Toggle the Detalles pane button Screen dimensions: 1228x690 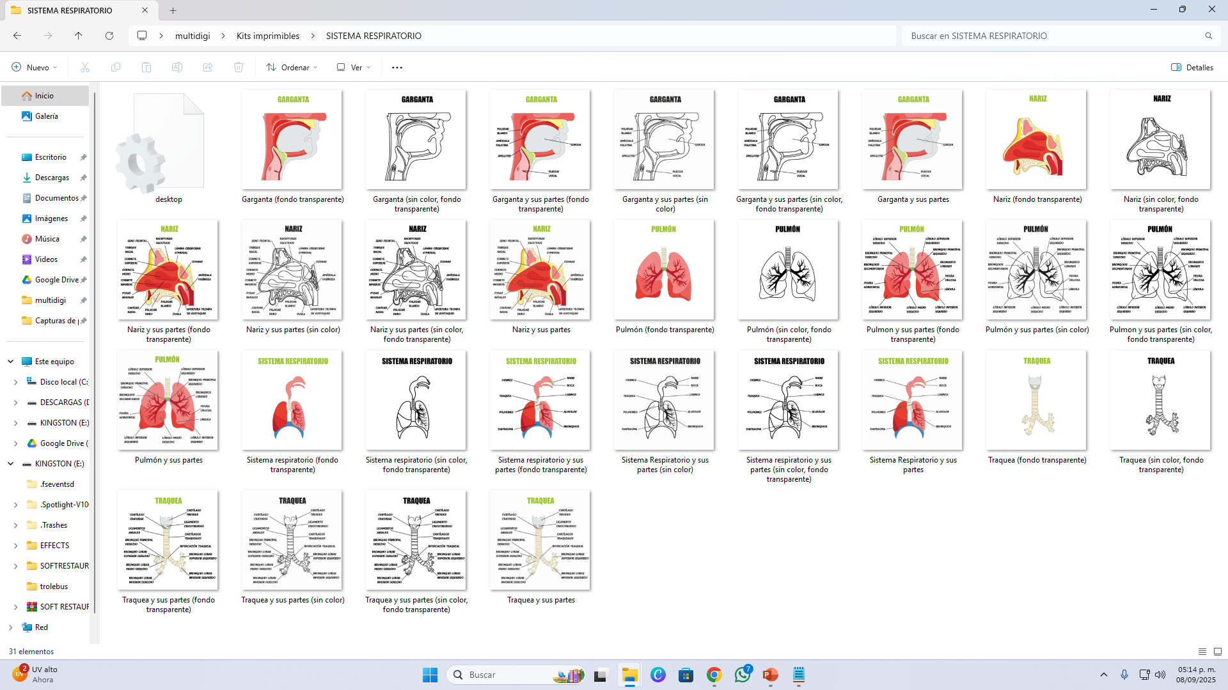[x=1192, y=67]
